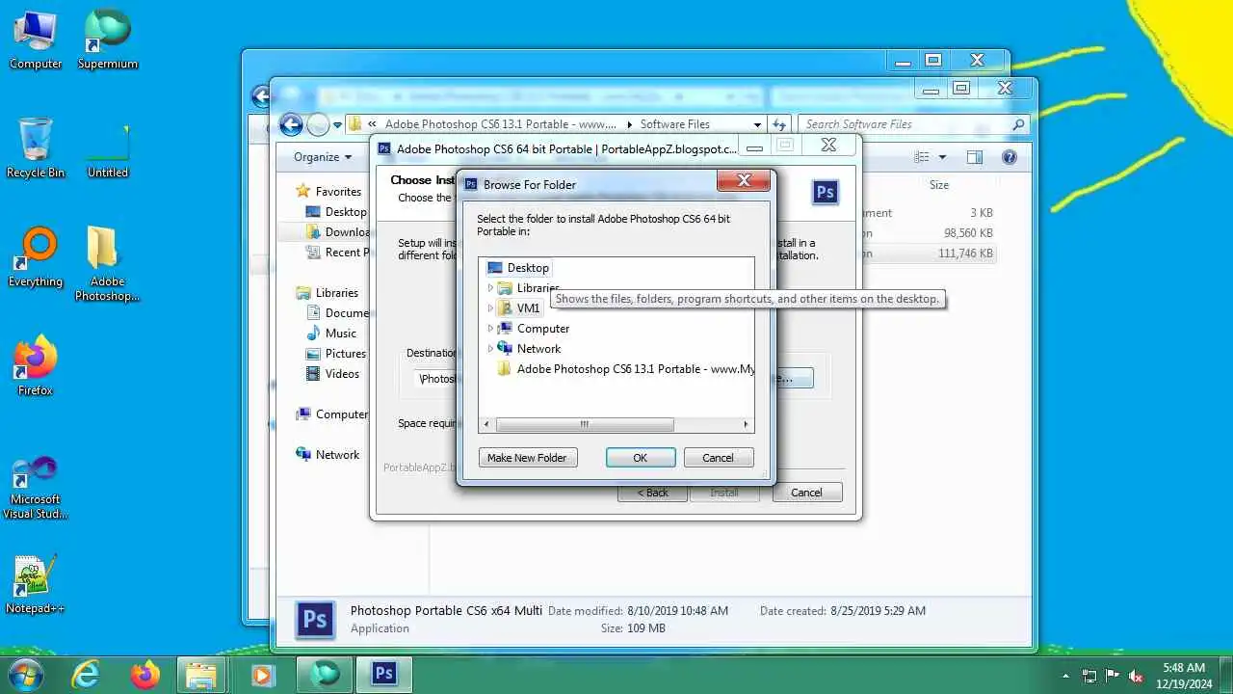Click Make New Folder button
This screenshot has width=1233, height=694.
[x=527, y=458]
